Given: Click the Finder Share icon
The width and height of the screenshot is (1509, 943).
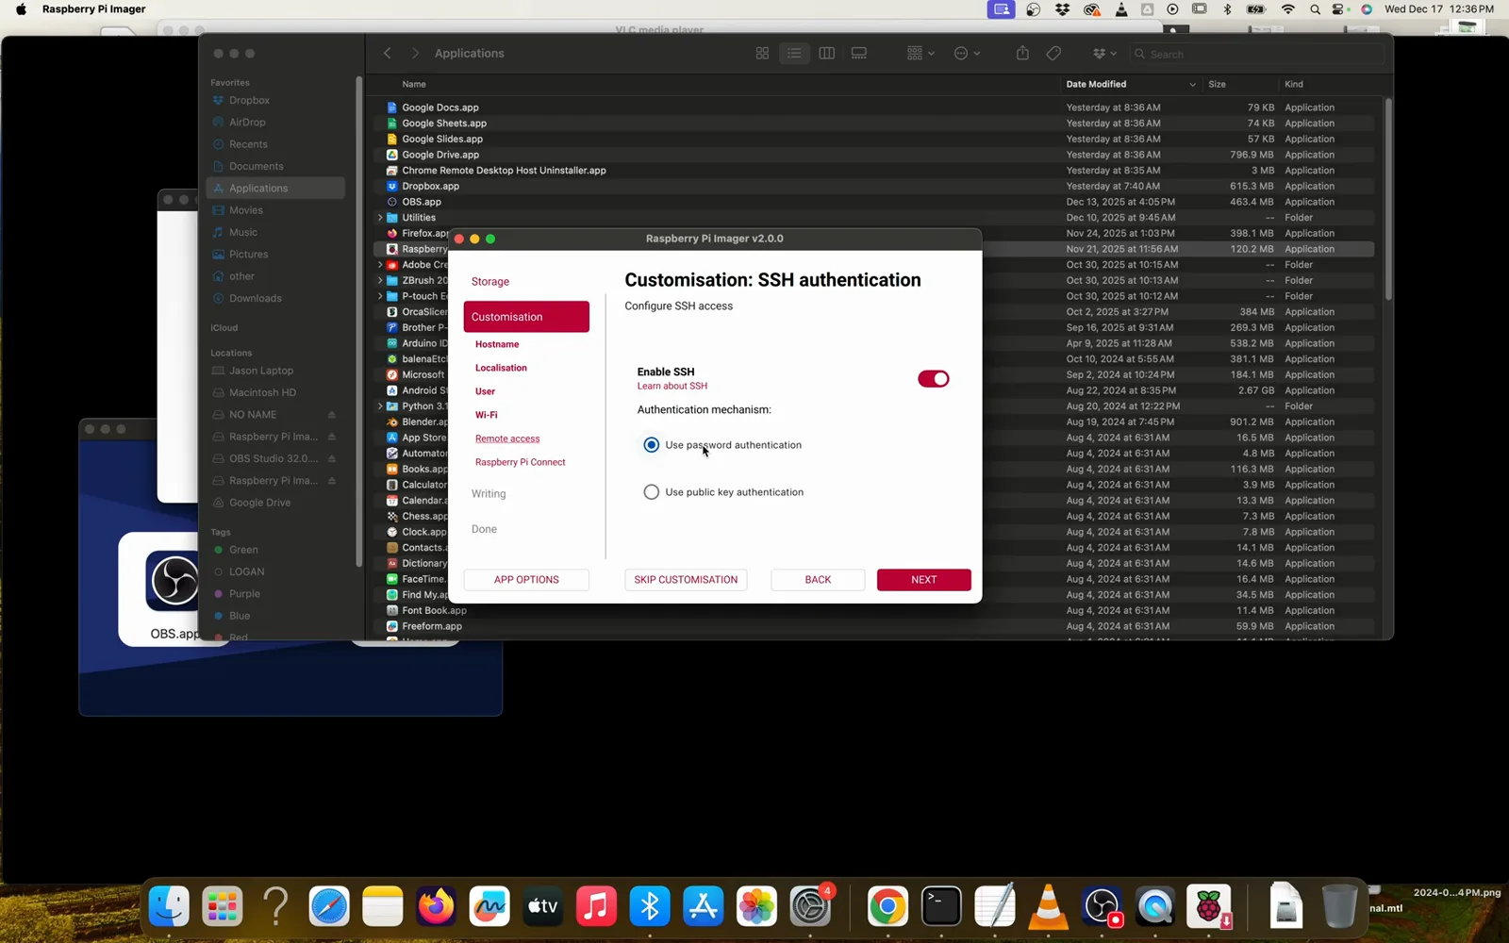Looking at the screenshot, I should point(1022,54).
